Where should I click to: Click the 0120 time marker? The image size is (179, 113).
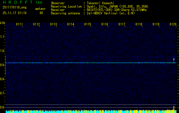(x=173, y=24)
